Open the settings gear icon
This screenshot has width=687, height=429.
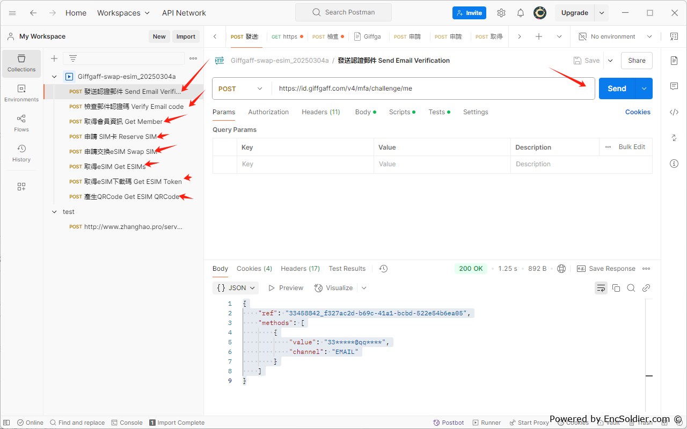(x=501, y=13)
